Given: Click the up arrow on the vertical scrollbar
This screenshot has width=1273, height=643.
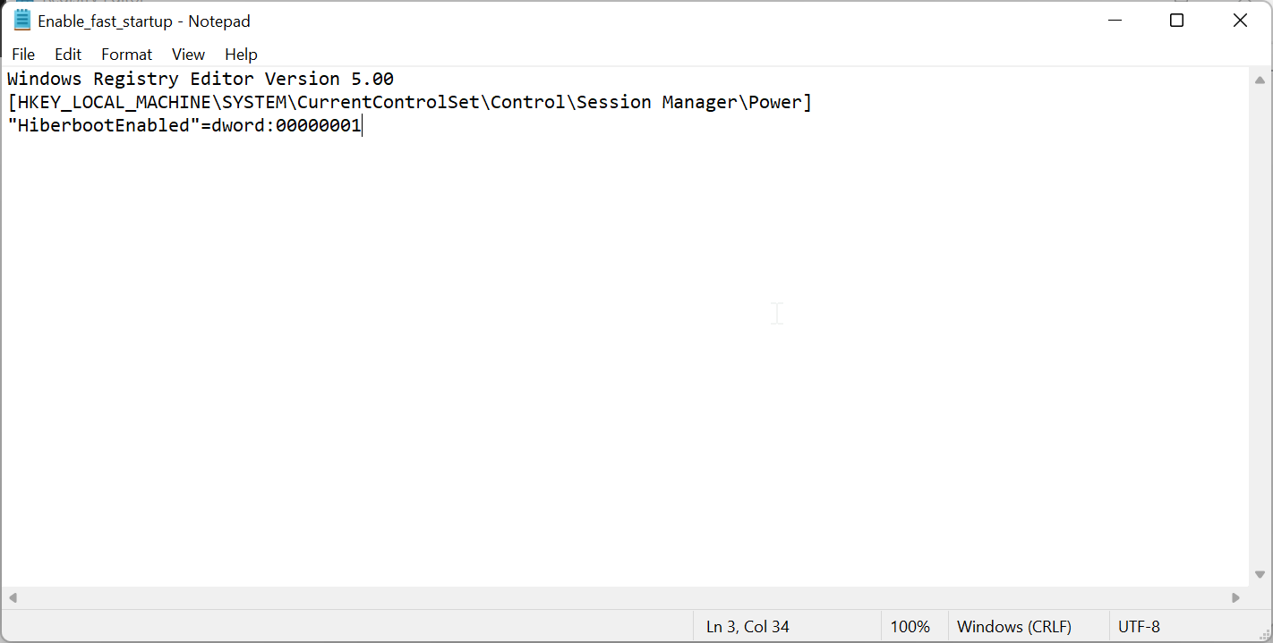Looking at the screenshot, I should click(1260, 79).
